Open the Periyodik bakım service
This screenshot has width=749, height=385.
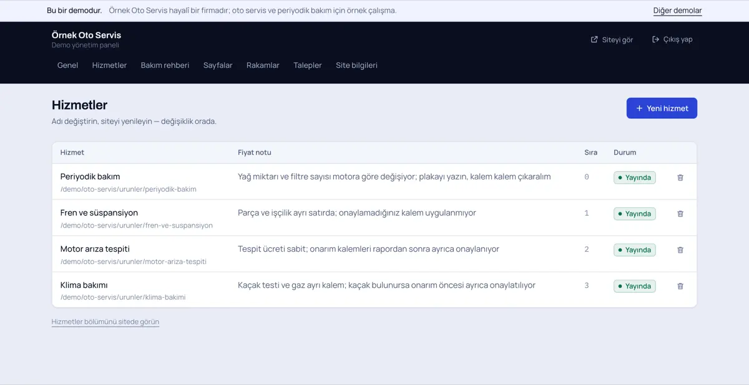pos(90,176)
